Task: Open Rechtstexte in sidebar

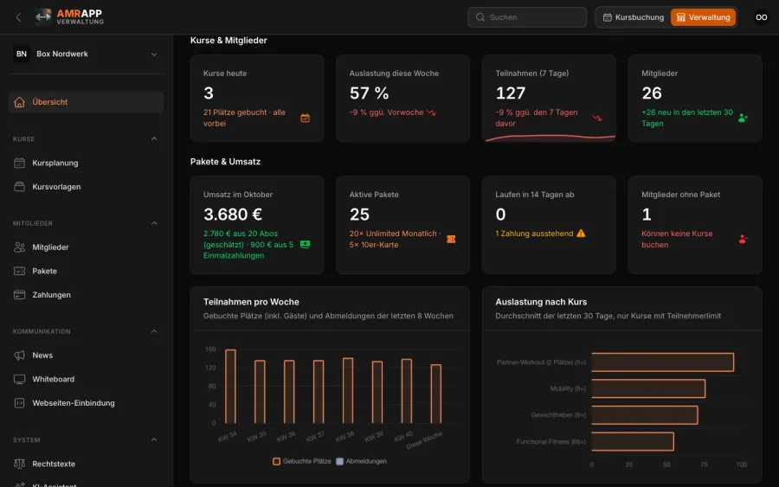Action: pyautogui.click(x=86, y=464)
